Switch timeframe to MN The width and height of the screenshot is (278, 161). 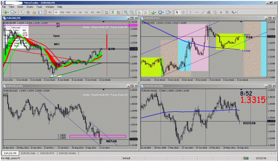99,12
